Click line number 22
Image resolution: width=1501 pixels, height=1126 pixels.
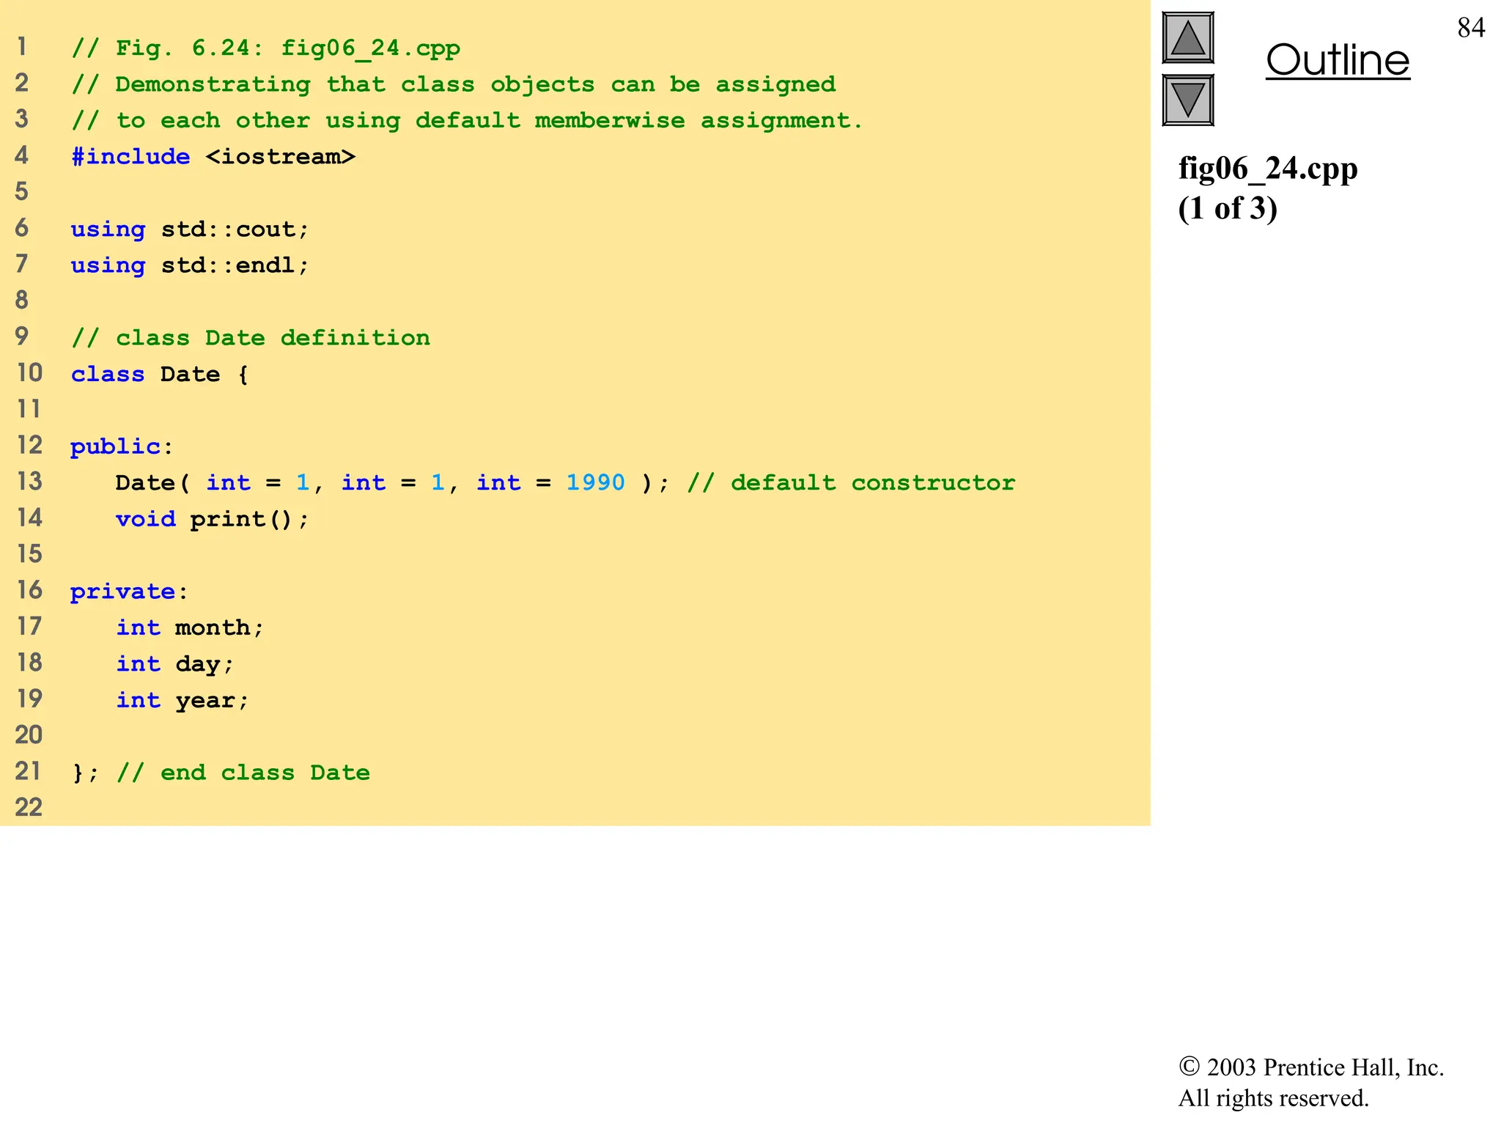coord(29,808)
